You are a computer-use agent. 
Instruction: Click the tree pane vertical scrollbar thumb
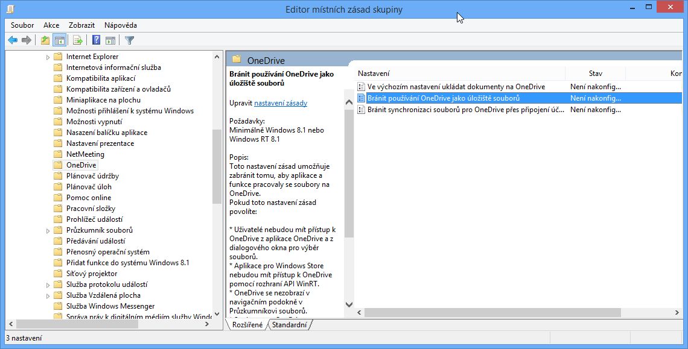(217, 166)
